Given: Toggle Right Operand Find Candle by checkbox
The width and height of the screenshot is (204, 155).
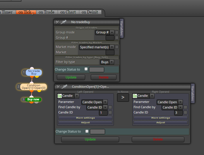Looking at the screenshot, I should (185, 107).
